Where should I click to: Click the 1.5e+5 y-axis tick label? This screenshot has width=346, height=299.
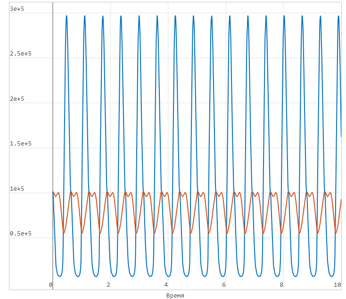point(20,144)
